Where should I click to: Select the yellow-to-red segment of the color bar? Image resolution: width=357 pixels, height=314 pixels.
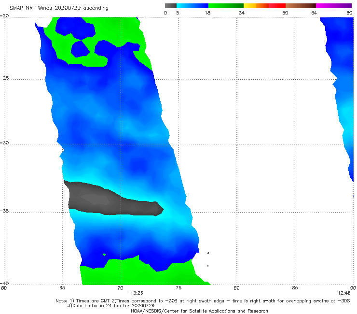264,6
